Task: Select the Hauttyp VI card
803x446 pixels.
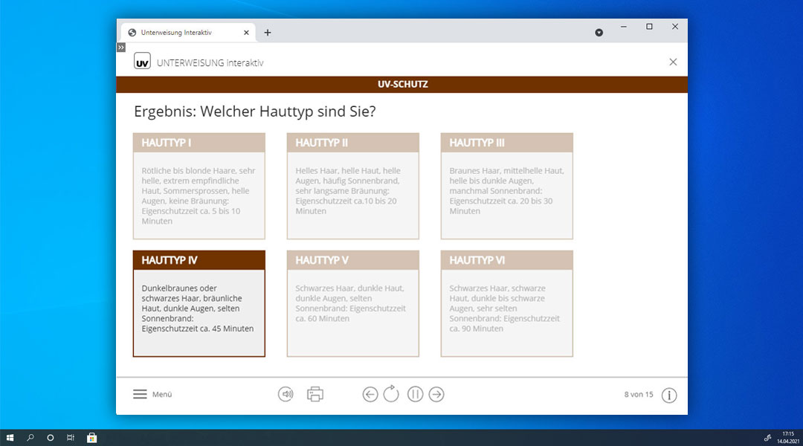Action: coord(507,303)
